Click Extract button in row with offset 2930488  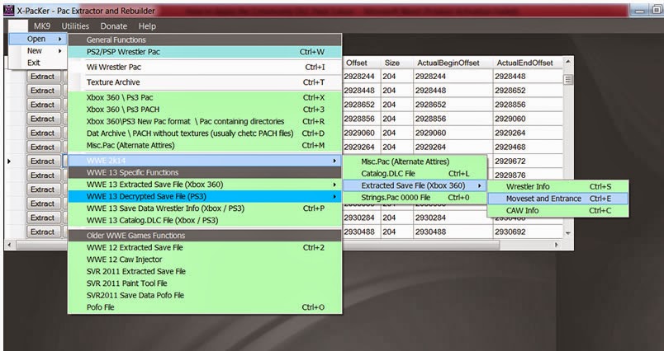pyautogui.click(x=43, y=232)
